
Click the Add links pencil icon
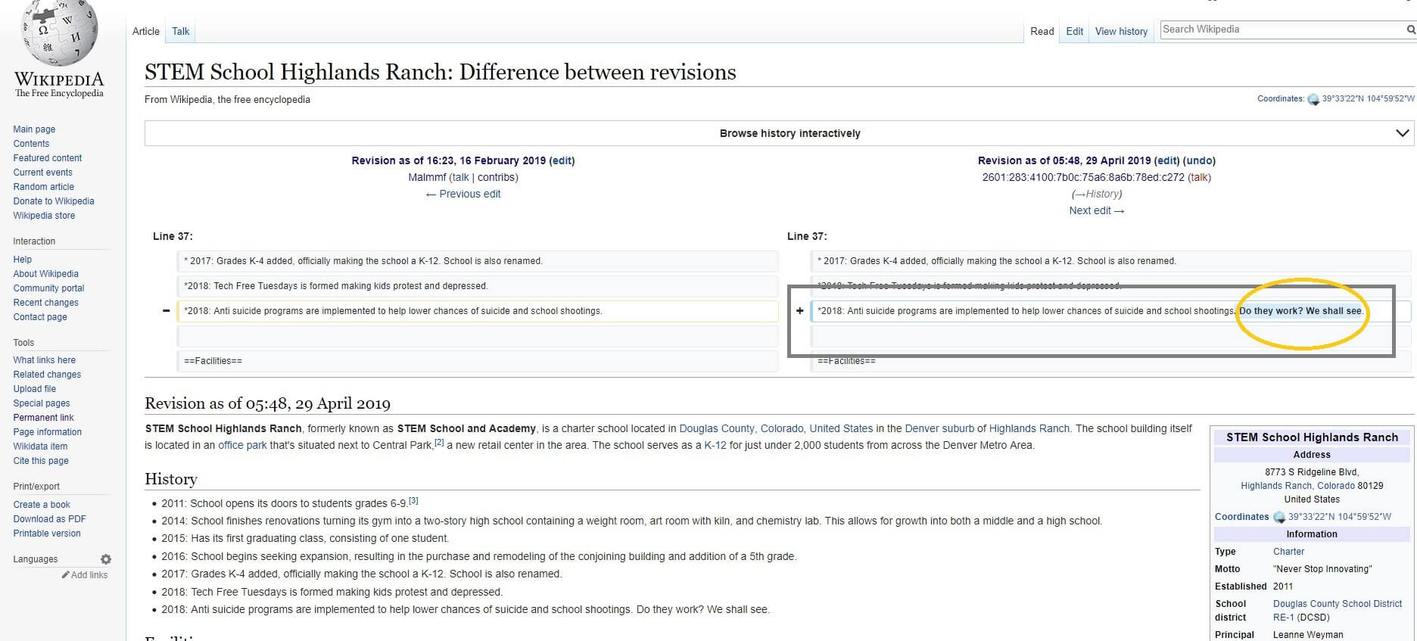(66, 575)
